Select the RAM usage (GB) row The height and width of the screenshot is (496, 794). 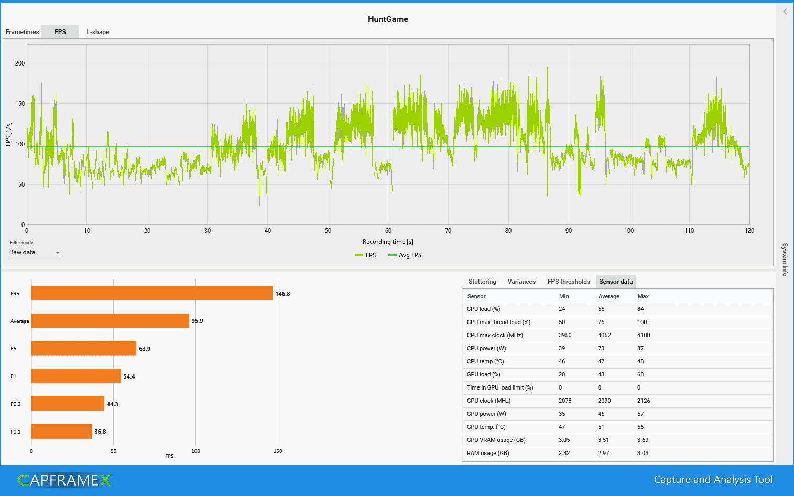click(x=617, y=454)
